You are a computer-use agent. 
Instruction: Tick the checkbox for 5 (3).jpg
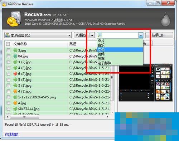point(8,79)
